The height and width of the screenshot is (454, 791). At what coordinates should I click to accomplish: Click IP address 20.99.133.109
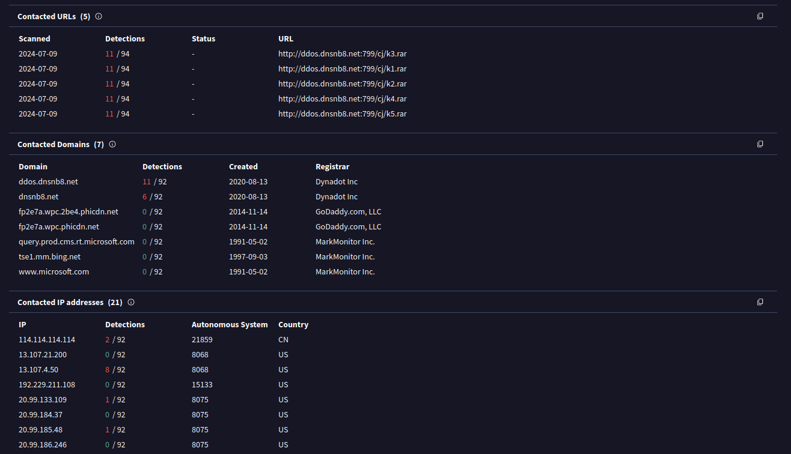43,400
